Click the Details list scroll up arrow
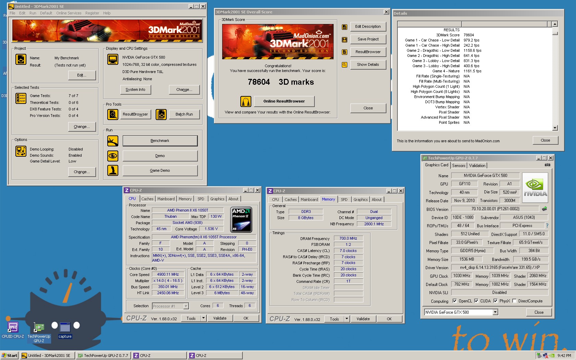This screenshot has height=360, width=576. tap(555, 24)
